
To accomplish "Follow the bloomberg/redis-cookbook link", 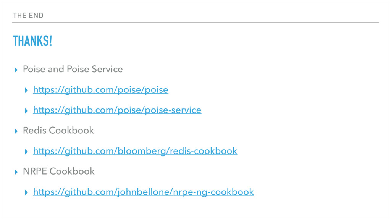I will pyautogui.click(x=135, y=151).
